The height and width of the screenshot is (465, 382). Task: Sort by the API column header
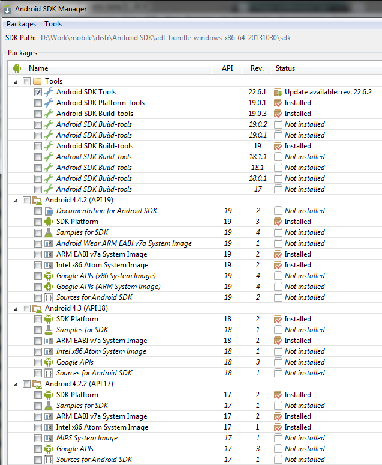227,68
